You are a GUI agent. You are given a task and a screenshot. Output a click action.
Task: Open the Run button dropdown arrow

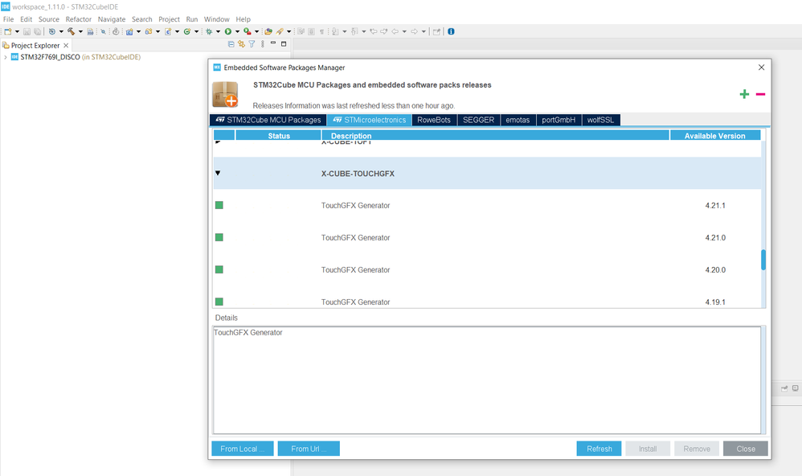click(x=237, y=31)
